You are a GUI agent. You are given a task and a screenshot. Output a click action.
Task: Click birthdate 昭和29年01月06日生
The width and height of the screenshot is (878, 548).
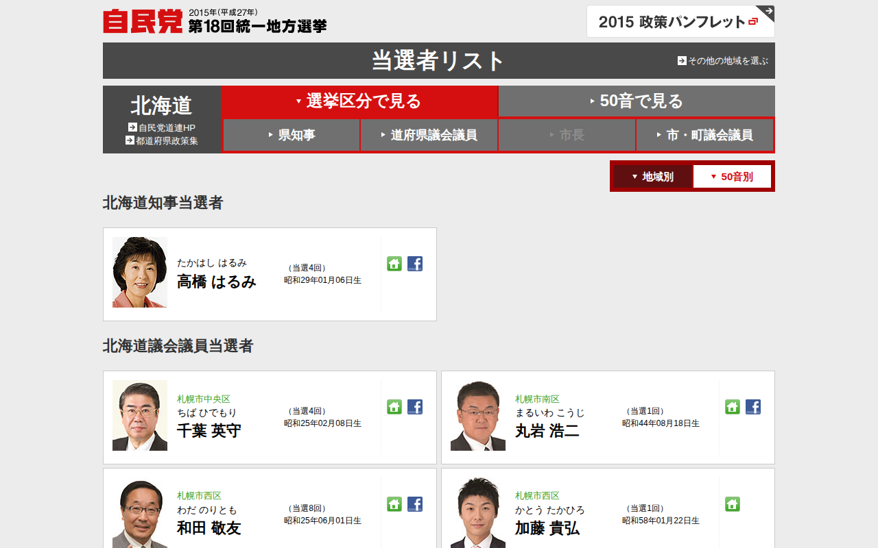(323, 280)
